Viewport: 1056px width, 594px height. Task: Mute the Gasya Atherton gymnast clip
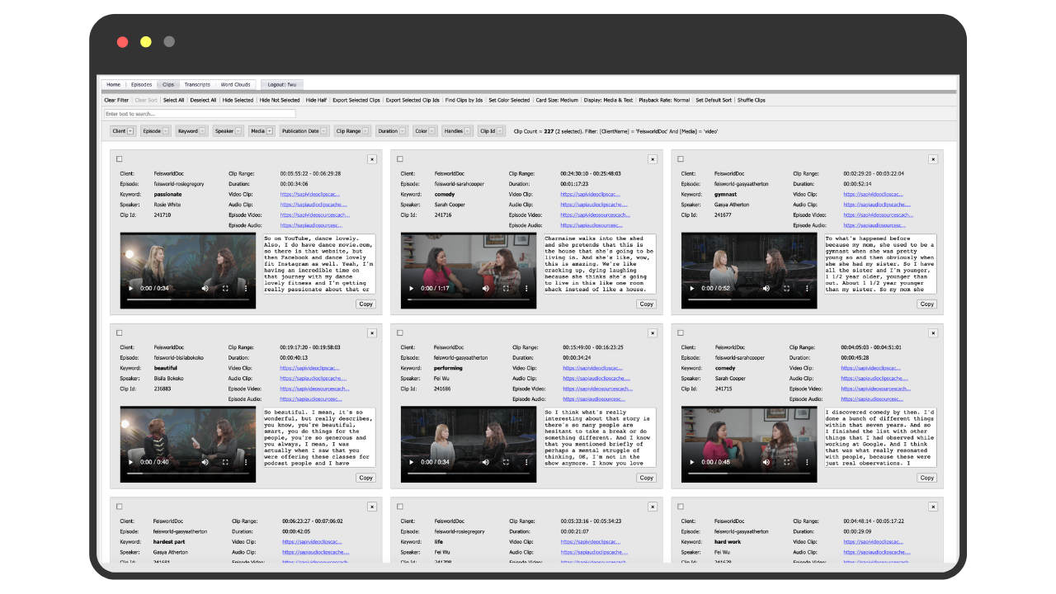tap(766, 289)
